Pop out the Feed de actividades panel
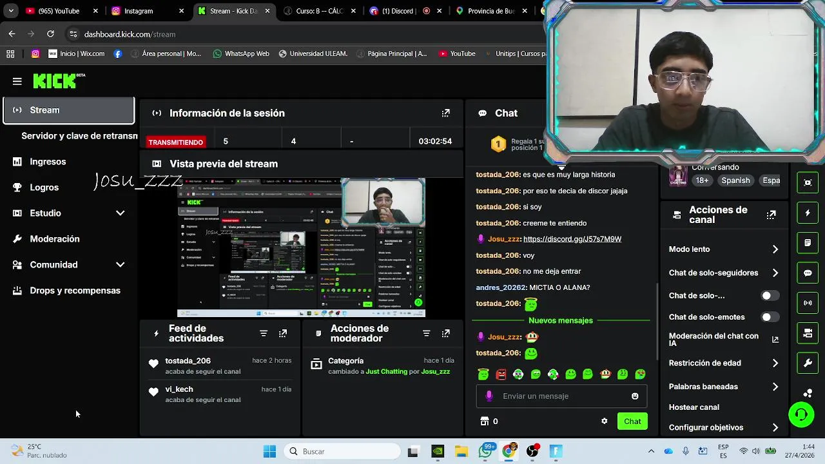 (283, 333)
